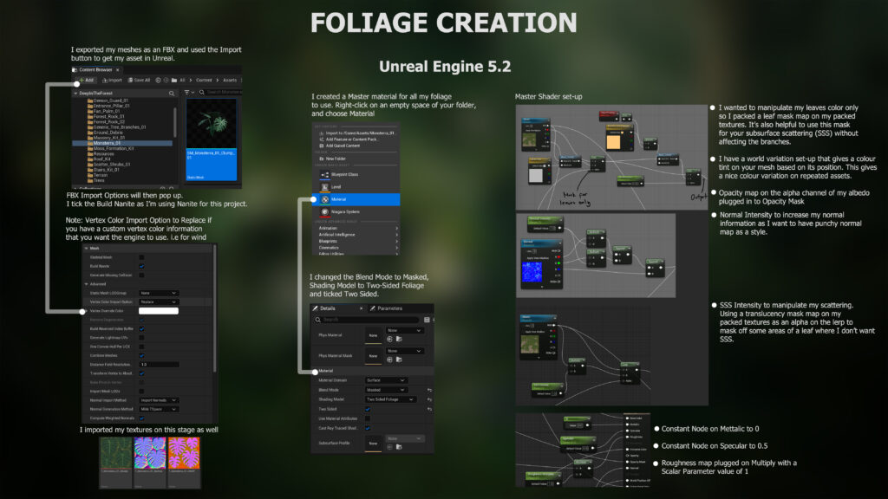Screen dimensions: 888x499
Task: Click the filter icon above the asset view
Action: coord(186,91)
